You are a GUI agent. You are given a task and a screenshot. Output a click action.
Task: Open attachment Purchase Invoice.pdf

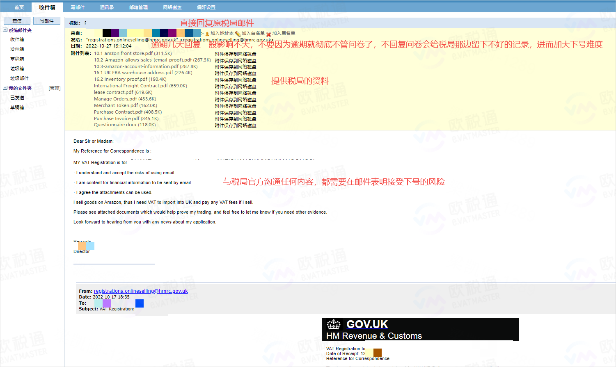click(x=126, y=119)
